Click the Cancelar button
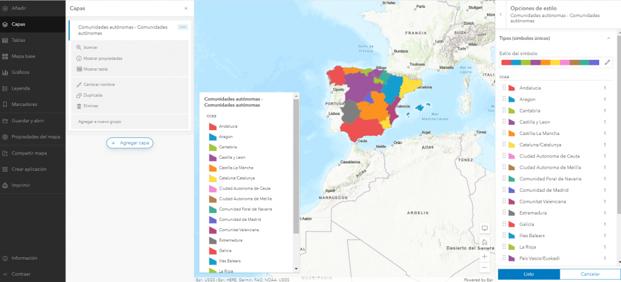The image size is (621, 282). 590,274
